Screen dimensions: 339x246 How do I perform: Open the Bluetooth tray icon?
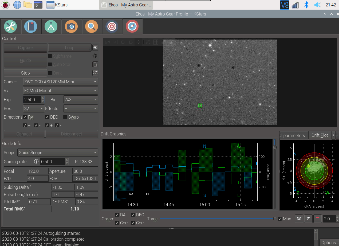[x=307, y=5]
